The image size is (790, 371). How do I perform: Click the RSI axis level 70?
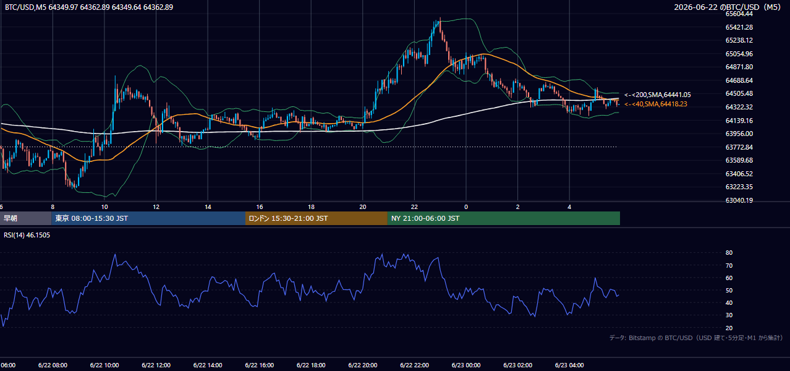(729, 265)
